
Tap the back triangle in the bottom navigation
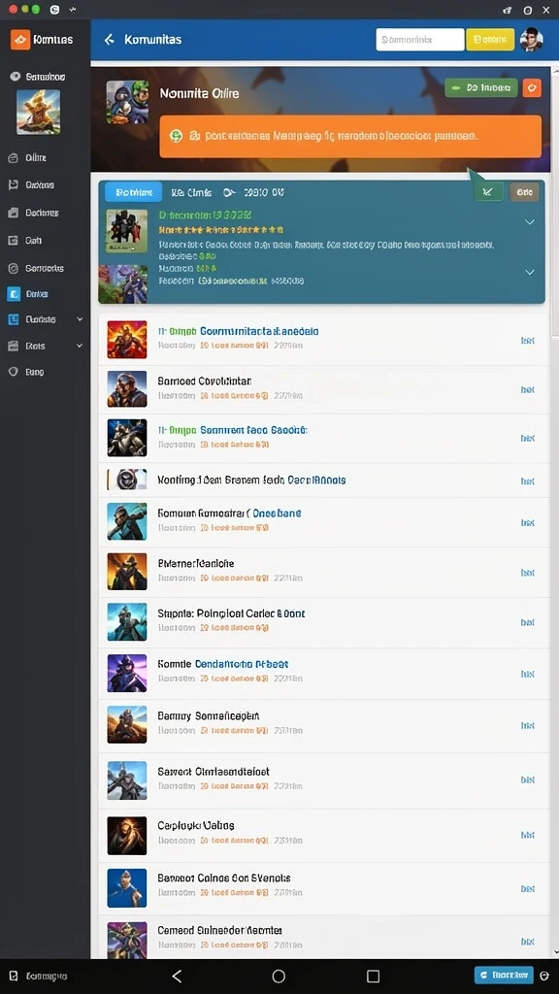coord(177,977)
